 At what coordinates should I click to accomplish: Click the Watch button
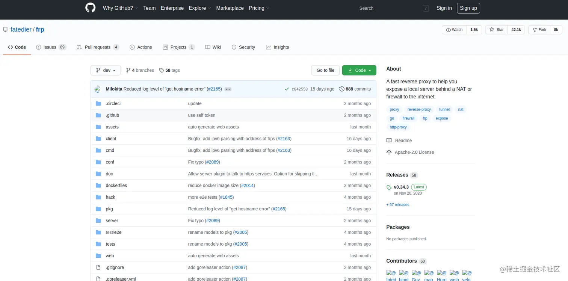pyautogui.click(x=454, y=30)
